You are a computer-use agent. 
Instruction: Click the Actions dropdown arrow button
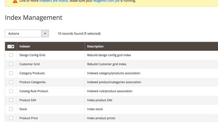pos(45,34)
